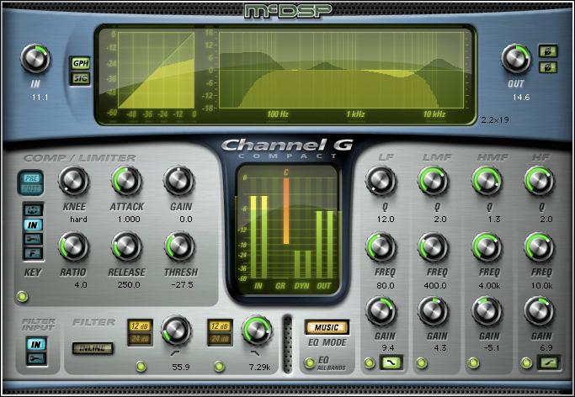
Task: Click the high-pass frequency value 55.9
Action: [181, 367]
